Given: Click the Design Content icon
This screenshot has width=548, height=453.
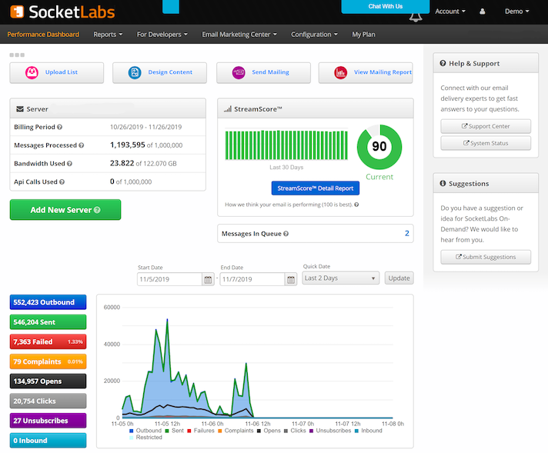Looking at the screenshot, I should click(135, 72).
